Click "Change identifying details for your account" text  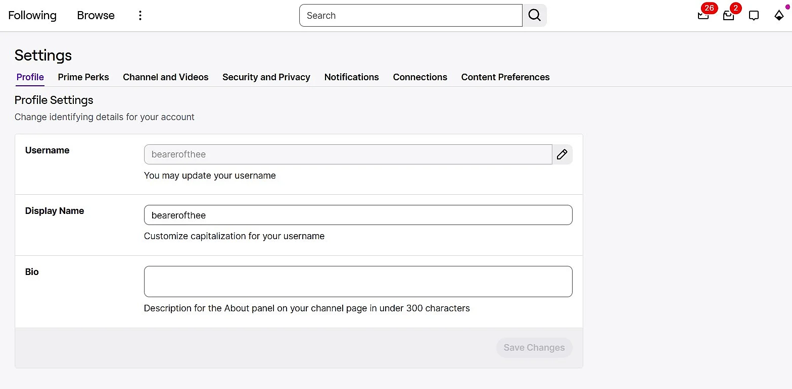click(105, 117)
